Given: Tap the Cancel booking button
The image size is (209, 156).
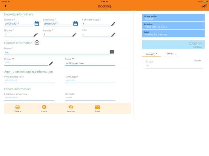Looking at the screenshot, I should point(44,108).
